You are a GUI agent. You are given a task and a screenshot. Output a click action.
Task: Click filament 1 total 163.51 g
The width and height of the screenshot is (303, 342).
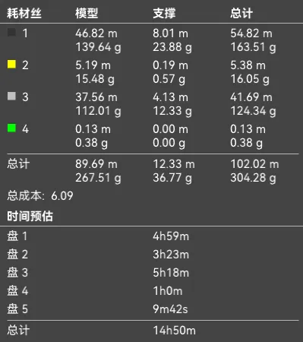click(253, 47)
